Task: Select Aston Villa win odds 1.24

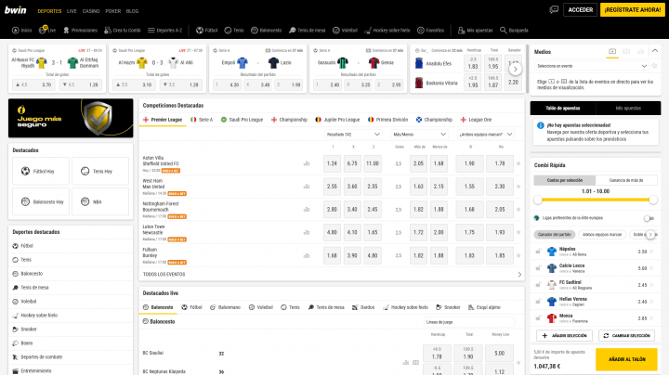Action: [332, 163]
